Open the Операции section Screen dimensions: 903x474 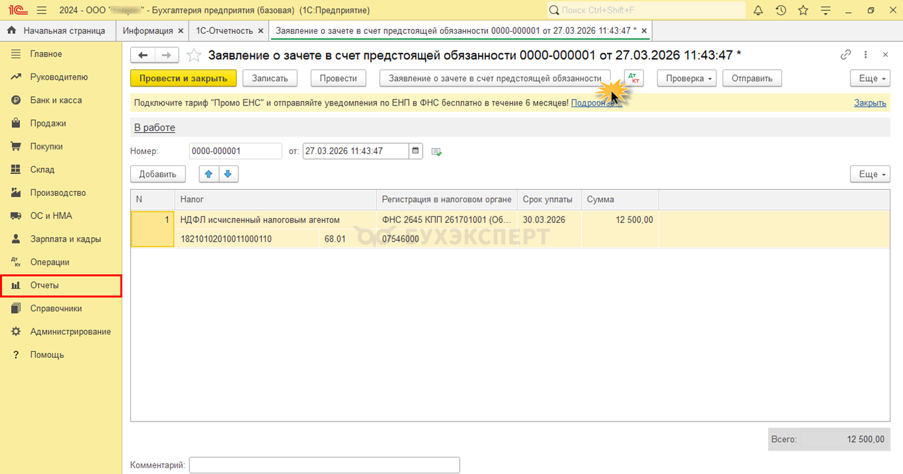tap(61, 262)
